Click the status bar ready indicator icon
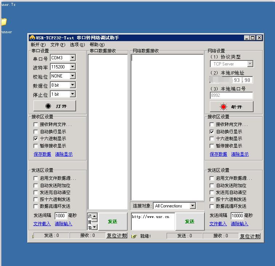 (x=134, y=236)
